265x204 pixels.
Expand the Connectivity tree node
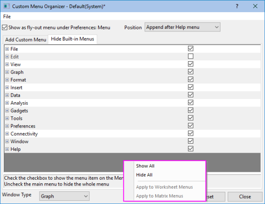pyautogui.click(x=7, y=134)
